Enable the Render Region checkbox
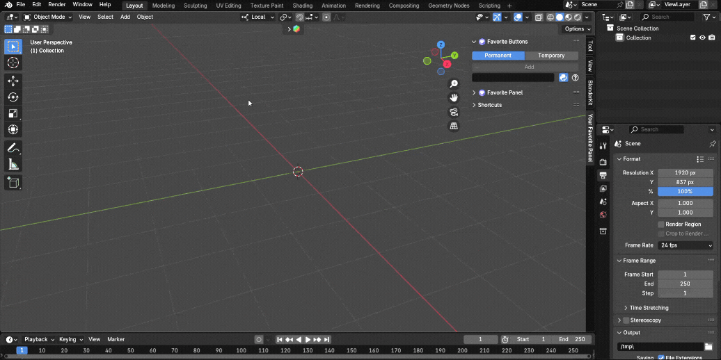The image size is (721, 360). tap(661, 224)
